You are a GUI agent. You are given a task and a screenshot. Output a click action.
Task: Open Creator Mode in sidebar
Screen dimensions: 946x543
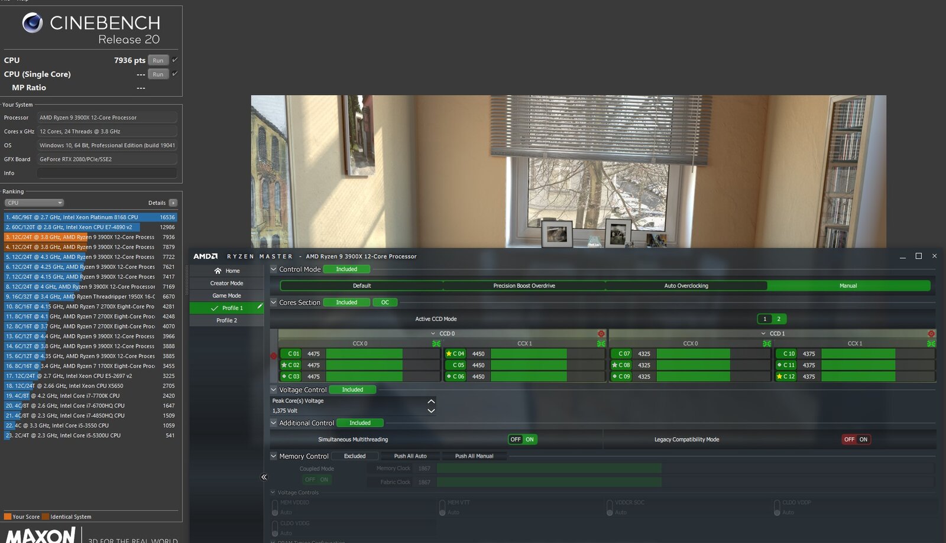point(226,283)
